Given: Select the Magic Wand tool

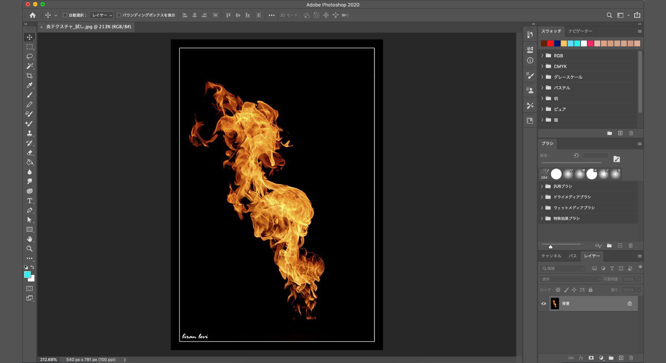Looking at the screenshot, I should pyautogui.click(x=30, y=66).
